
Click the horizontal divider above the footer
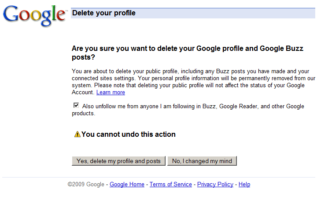(x=158, y=178)
